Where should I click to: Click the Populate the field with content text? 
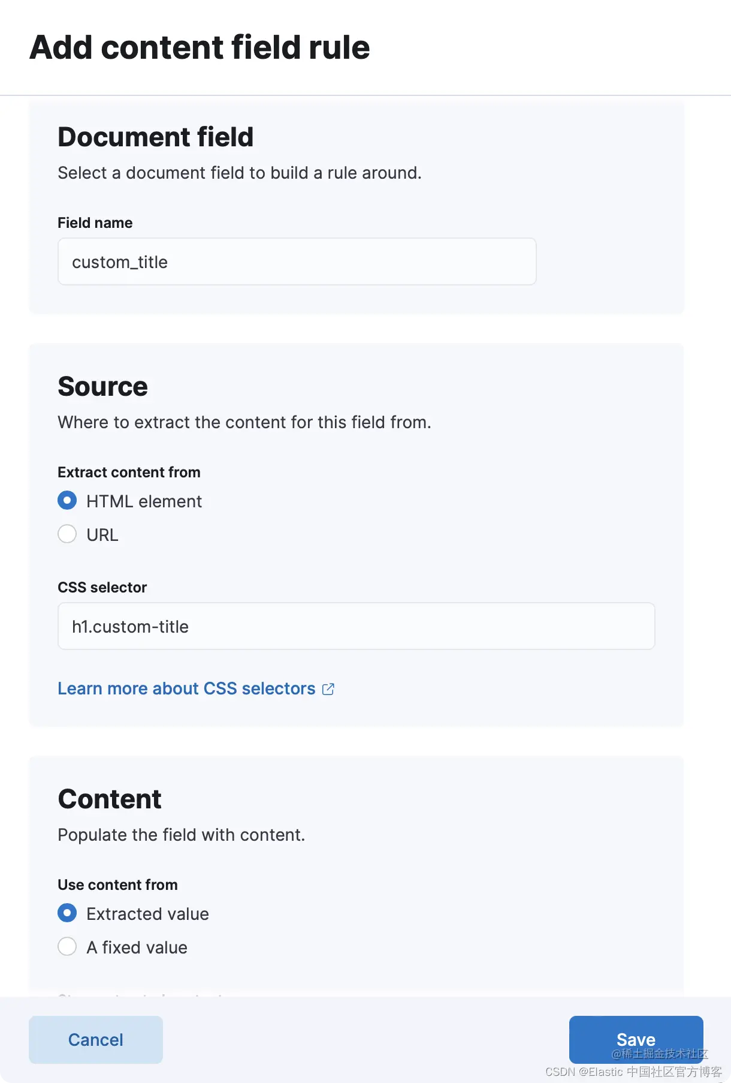181,835
